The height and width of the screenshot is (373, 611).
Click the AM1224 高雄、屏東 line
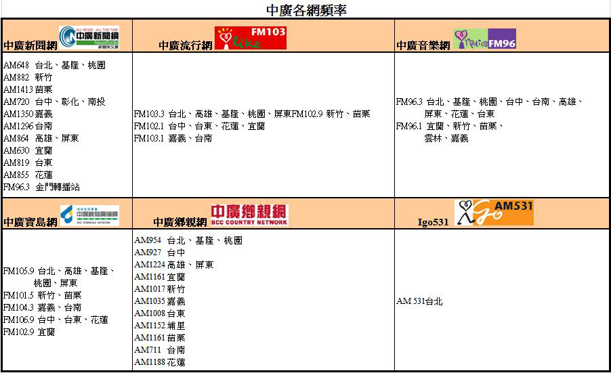point(174,265)
